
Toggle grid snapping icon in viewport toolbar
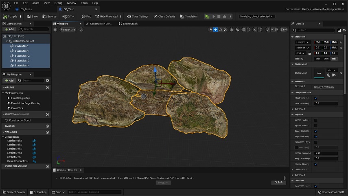[243, 30]
